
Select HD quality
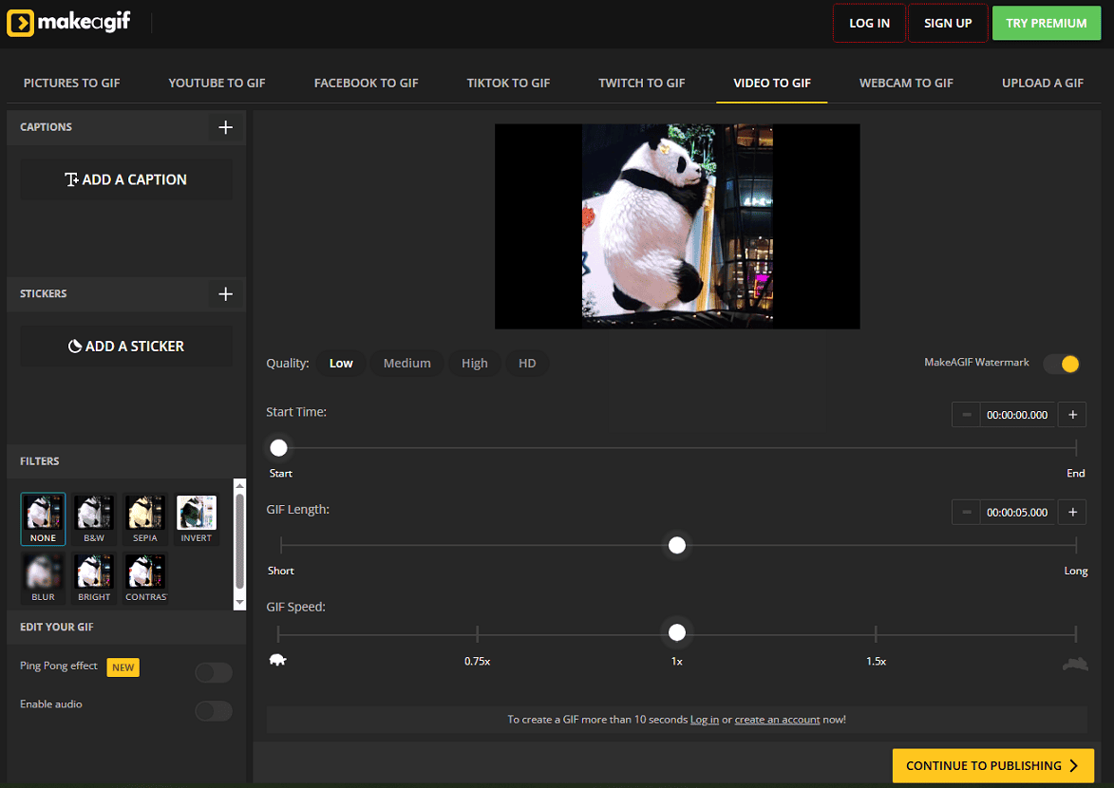click(x=527, y=363)
